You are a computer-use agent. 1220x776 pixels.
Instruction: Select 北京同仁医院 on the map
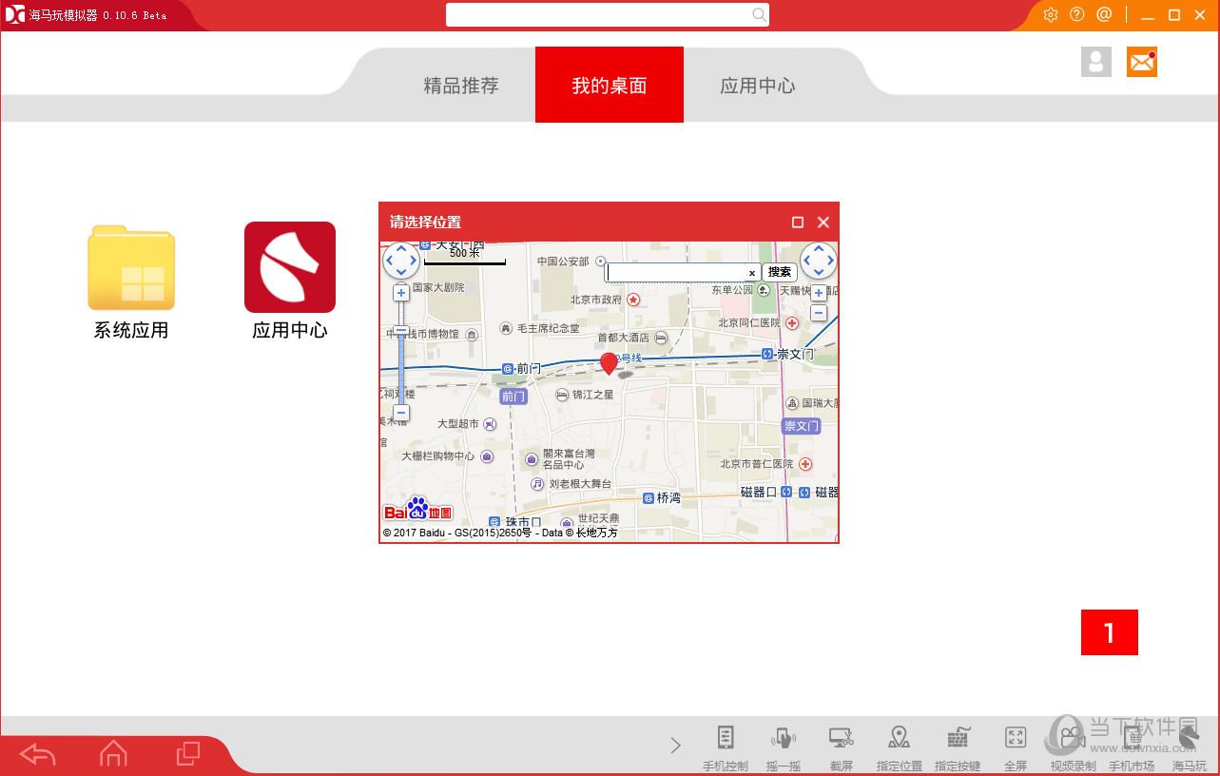click(x=758, y=323)
